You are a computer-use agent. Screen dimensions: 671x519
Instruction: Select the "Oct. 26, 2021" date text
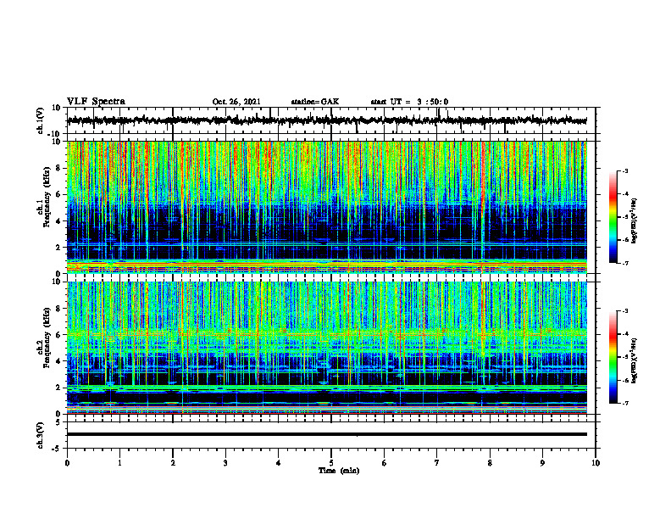pos(236,102)
